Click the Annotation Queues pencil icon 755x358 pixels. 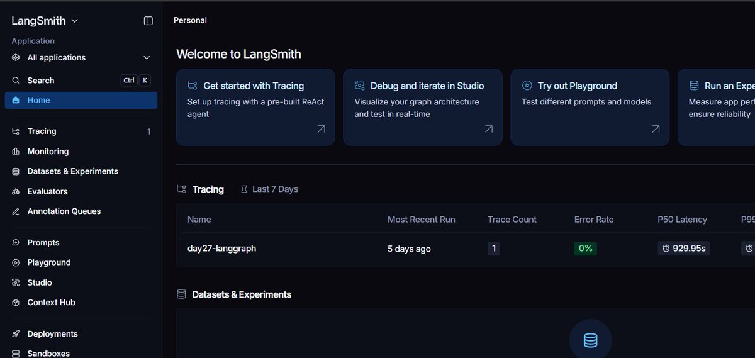tap(16, 211)
